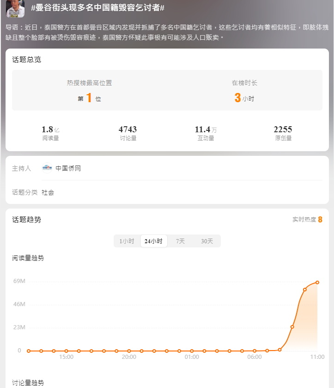Click the 主持人 label

pos(22,168)
